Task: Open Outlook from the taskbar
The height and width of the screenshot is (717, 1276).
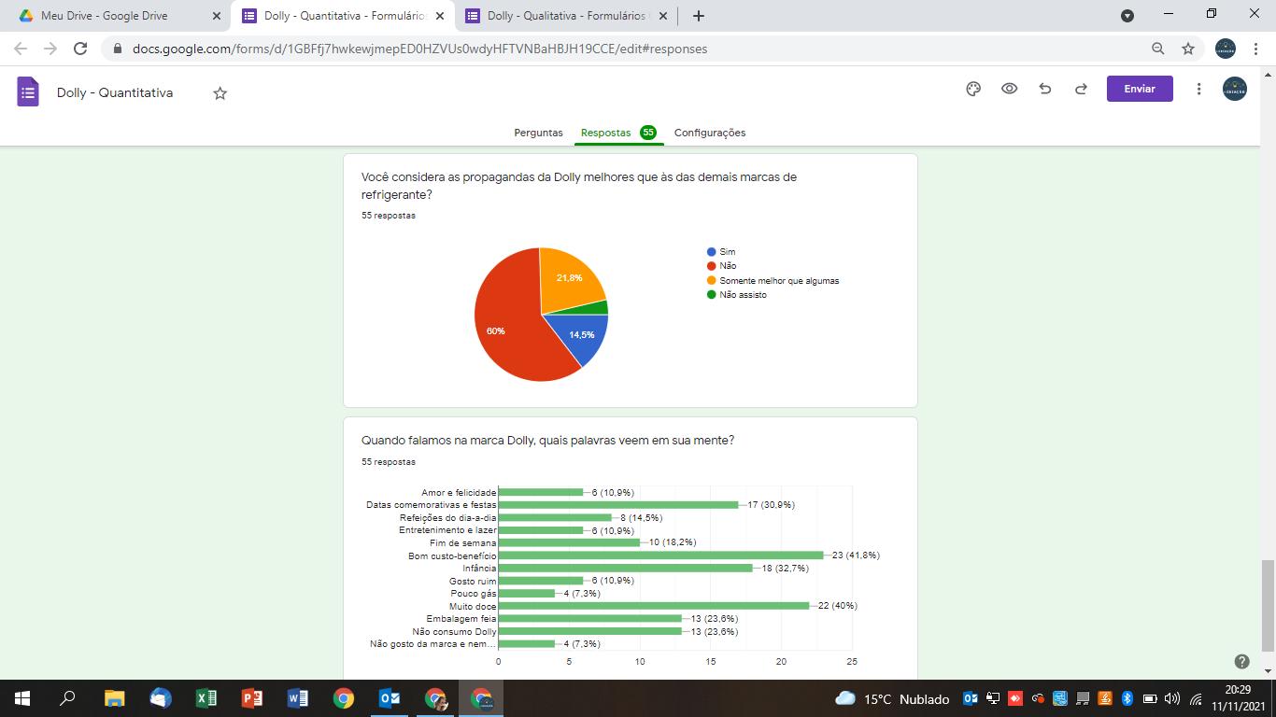Action: 390,698
